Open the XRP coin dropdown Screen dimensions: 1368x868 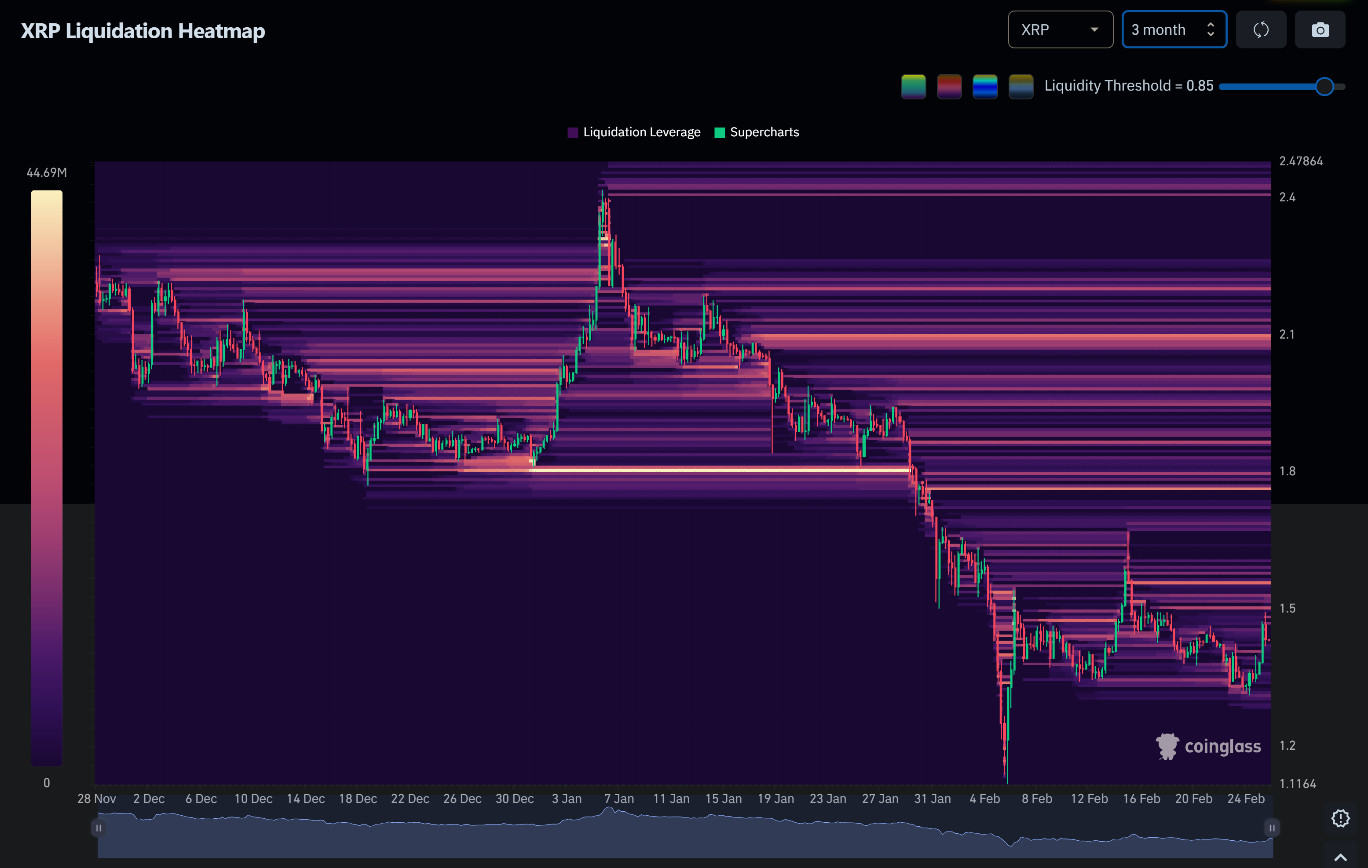click(x=1060, y=29)
